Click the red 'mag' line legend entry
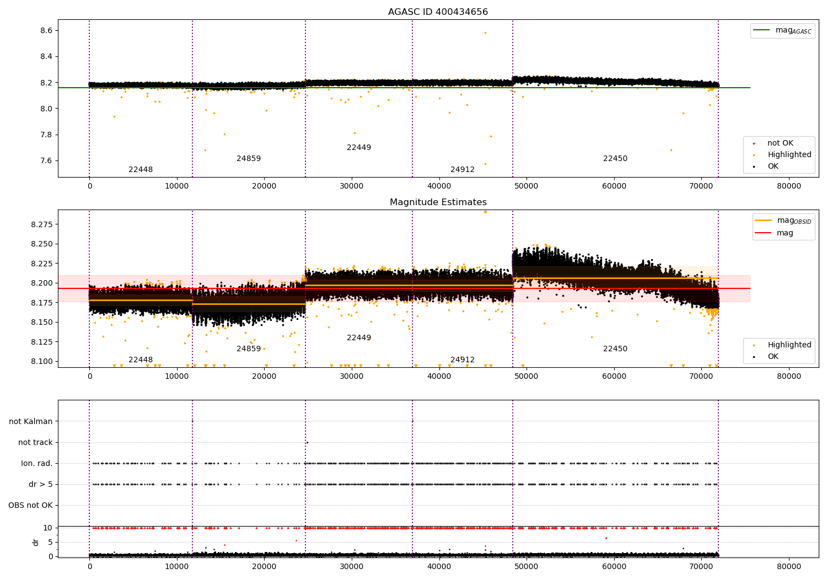The image size is (827, 579). pos(774,233)
